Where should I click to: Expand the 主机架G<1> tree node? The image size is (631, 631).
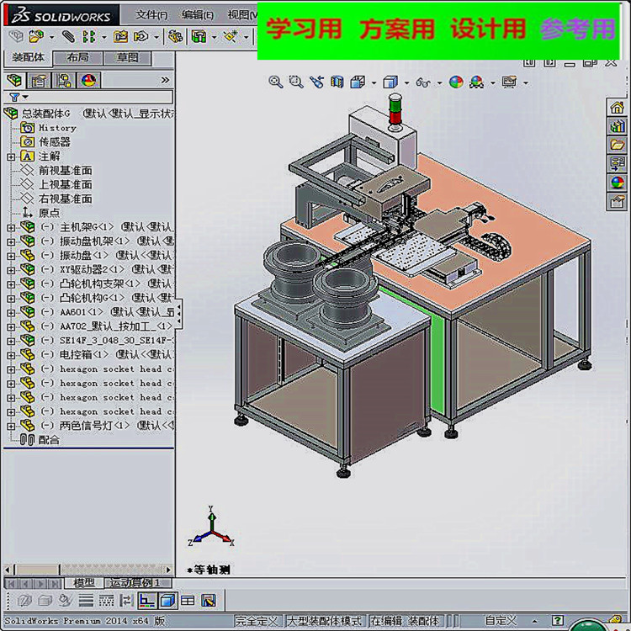point(11,228)
